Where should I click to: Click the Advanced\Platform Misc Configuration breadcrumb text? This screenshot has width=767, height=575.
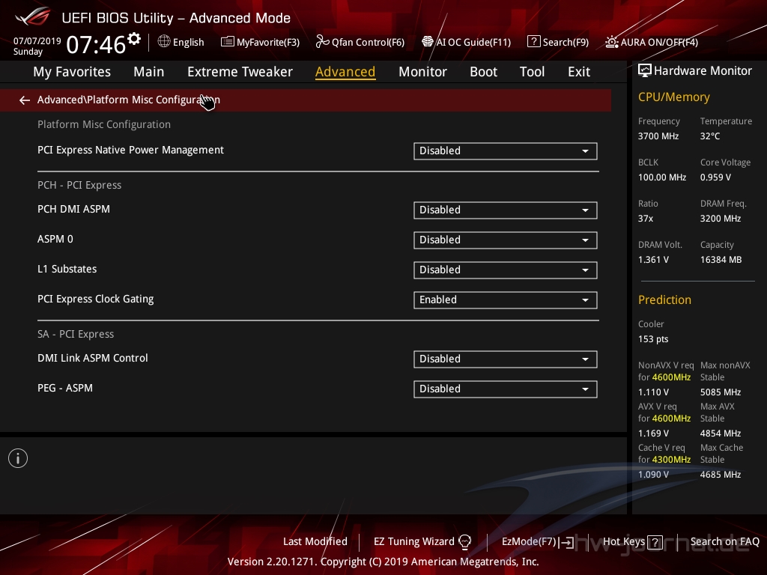[129, 100]
